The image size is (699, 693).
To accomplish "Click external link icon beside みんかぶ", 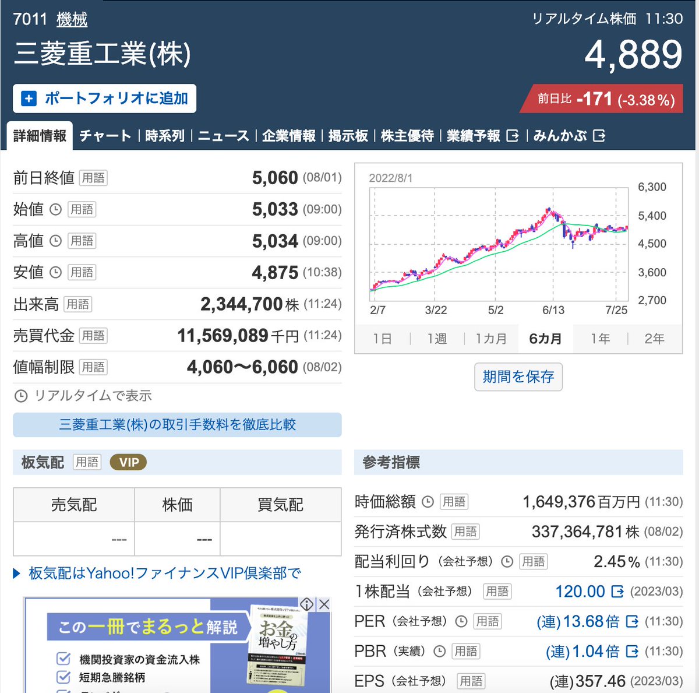I will pos(599,136).
